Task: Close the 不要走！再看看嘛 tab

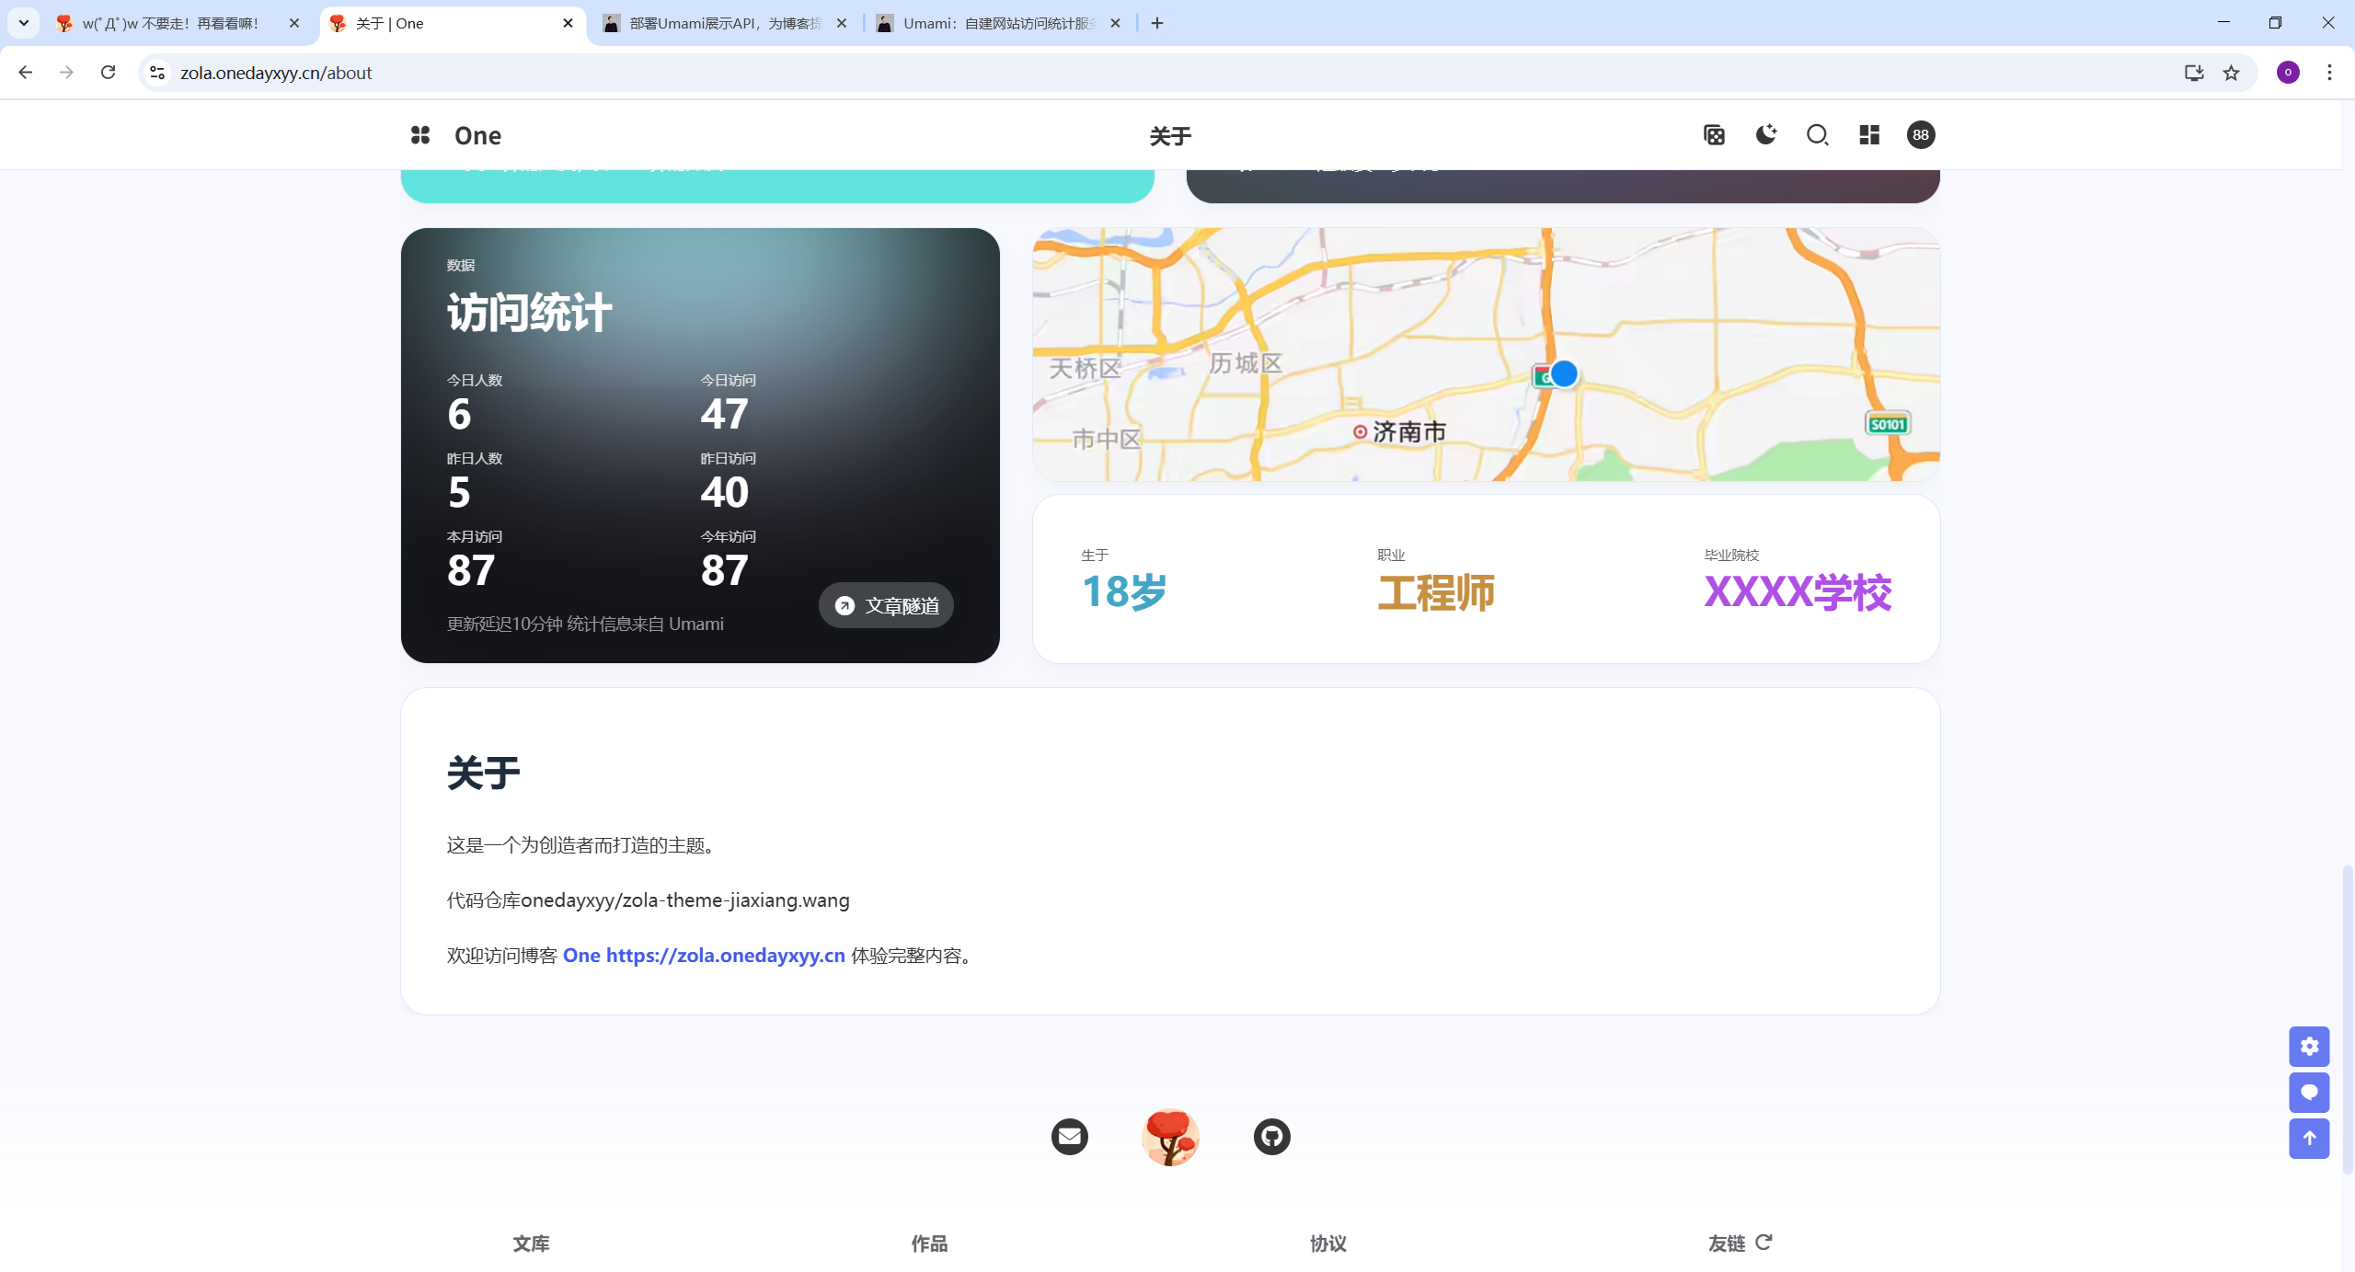Action: pyautogui.click(x=294, y=24)
